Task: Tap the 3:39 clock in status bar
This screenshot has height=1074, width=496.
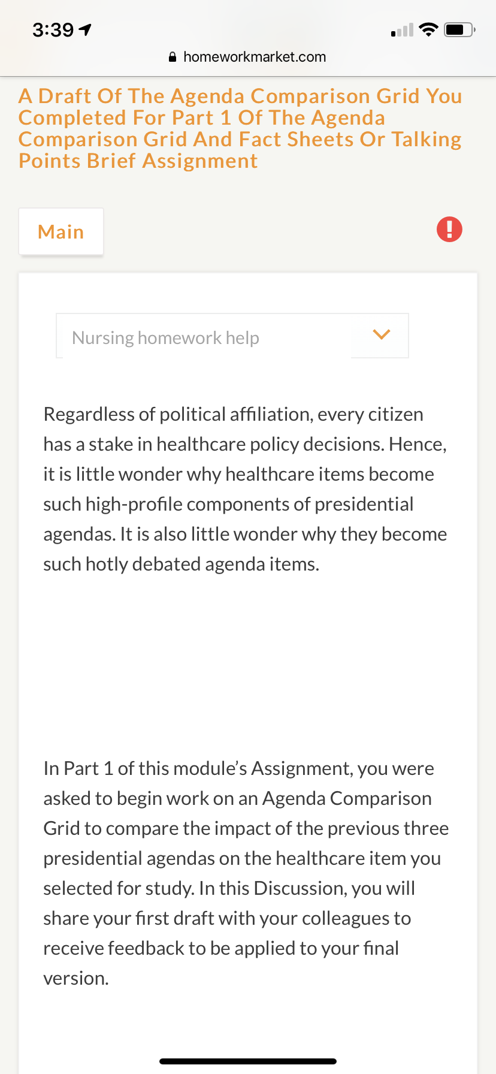Action: click(x=53, y=29)
